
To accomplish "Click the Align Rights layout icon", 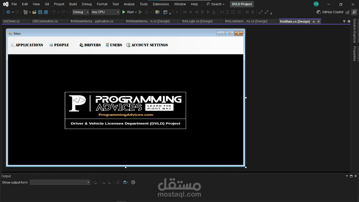I will click(x=197, y=12).
